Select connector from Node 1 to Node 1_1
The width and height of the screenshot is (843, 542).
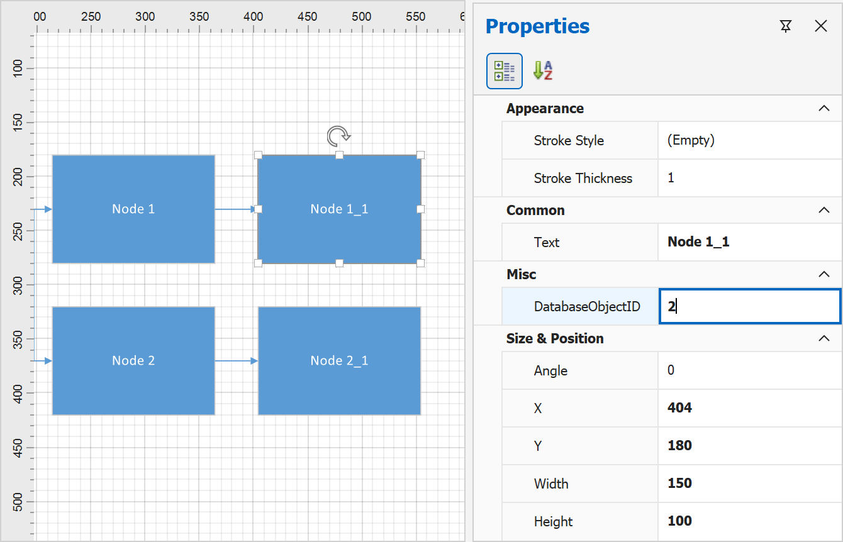[x=236, y=209]
